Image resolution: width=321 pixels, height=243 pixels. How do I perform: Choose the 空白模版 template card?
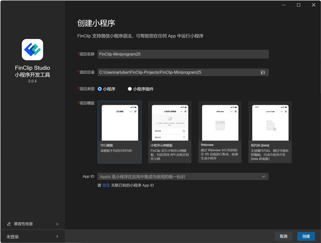(120, 132)
